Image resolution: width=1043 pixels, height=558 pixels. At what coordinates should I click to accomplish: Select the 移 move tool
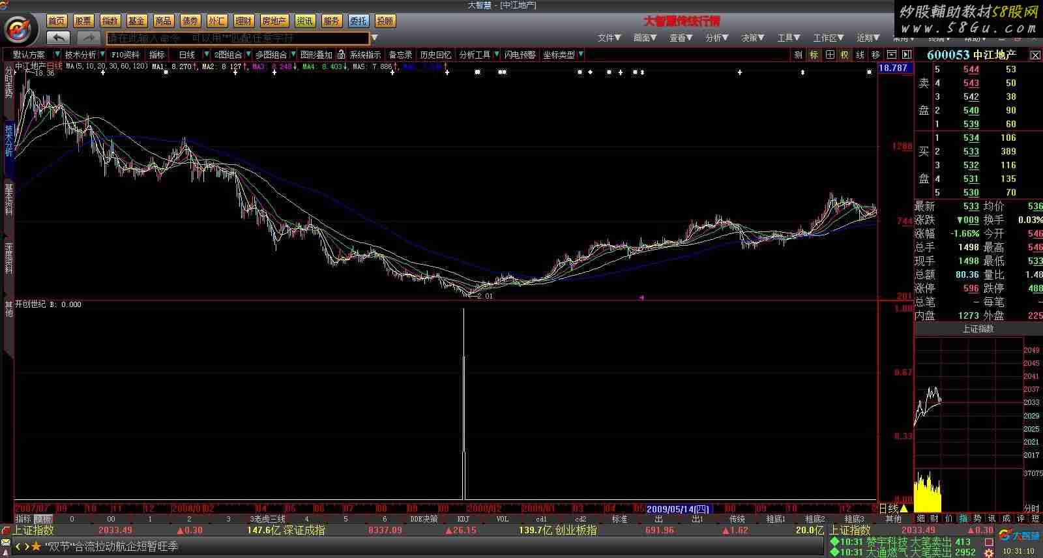[875, 55]
